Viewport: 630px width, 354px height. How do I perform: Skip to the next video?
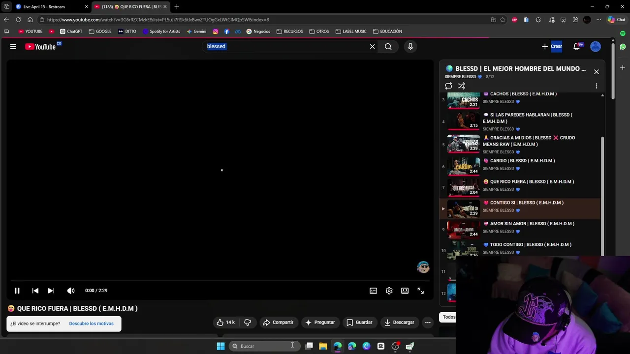pyautogui.click(x=51, y=291)
